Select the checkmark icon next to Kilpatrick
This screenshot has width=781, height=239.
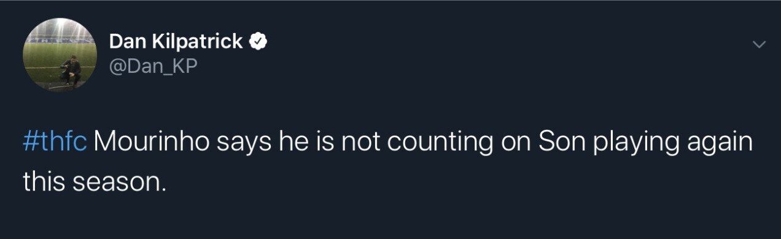[258, 42]
